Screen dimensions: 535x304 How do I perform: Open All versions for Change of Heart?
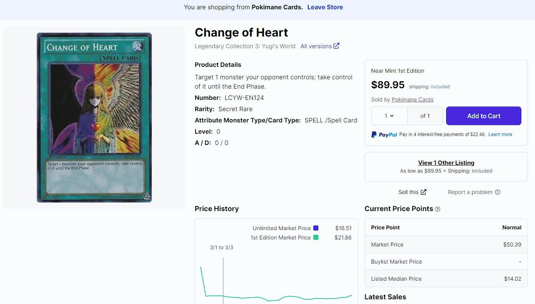click(316, 46)
